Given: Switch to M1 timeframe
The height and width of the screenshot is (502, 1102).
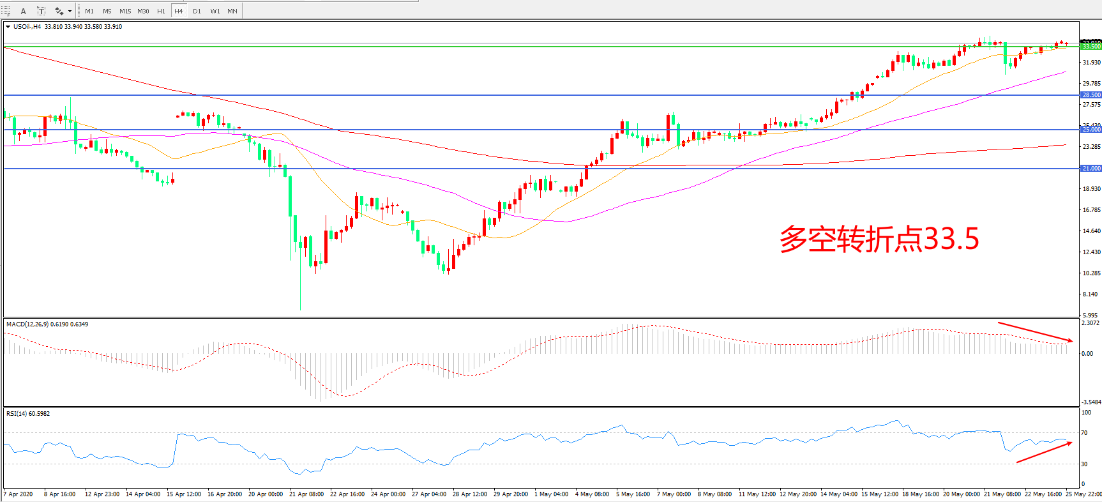Looking at the screenshot, I should coord(89,11).
